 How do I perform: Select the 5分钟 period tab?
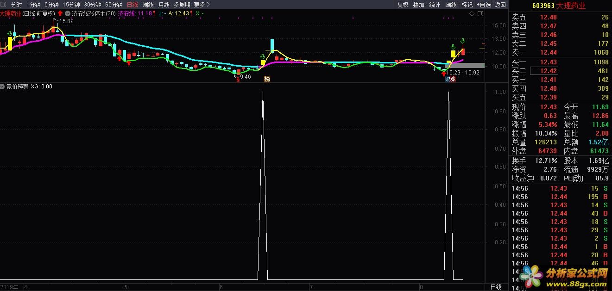[x=51, y=5]
